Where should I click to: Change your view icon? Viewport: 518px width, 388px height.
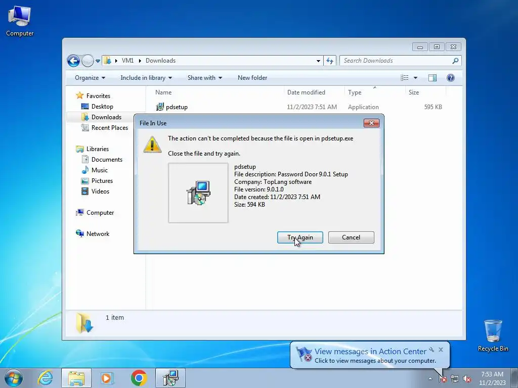point(404,78)
